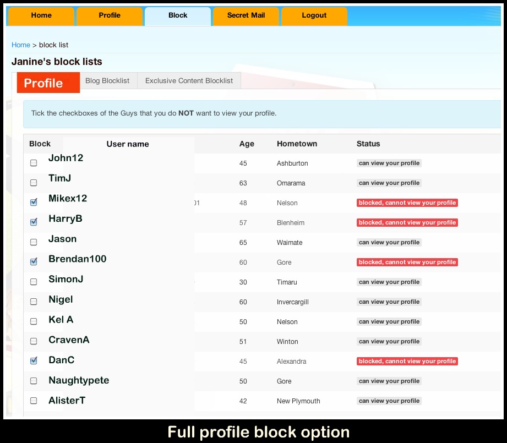This screenshot has height=443, width=507.
Task: Check the box beside Nigel
Action: (34, 302)
